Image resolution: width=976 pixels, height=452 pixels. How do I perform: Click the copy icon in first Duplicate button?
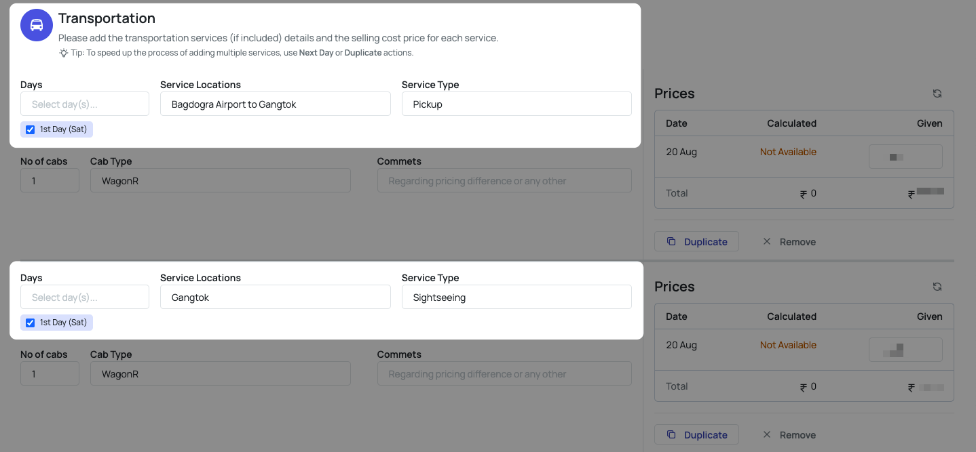pyautogui.click(x=671, y=242)
